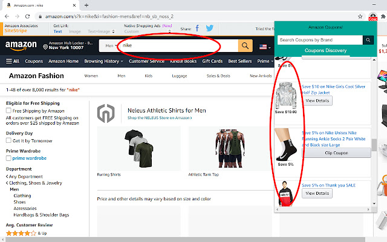Switch to Coupons Discovery tab

(x=325, y=51)
